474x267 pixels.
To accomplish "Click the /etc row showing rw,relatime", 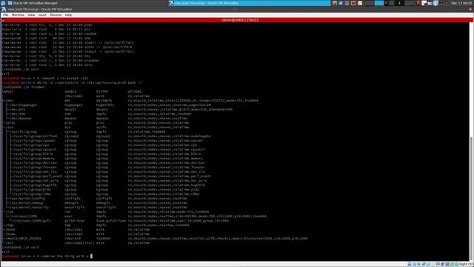I will click(76, 243).
